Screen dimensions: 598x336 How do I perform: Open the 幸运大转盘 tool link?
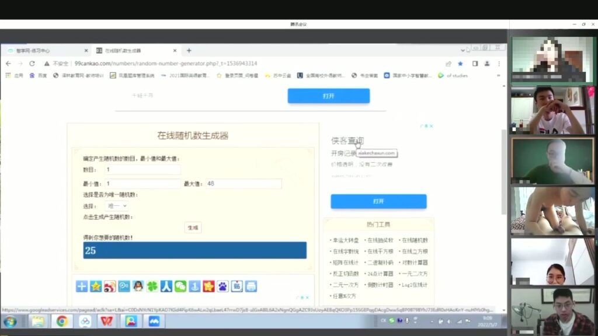click(346, 240)
